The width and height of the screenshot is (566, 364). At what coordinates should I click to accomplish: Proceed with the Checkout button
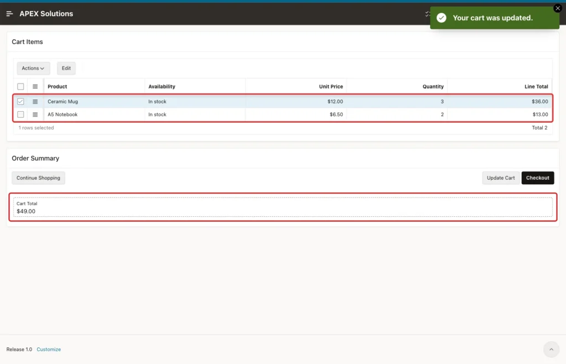[x=537, y=178]
